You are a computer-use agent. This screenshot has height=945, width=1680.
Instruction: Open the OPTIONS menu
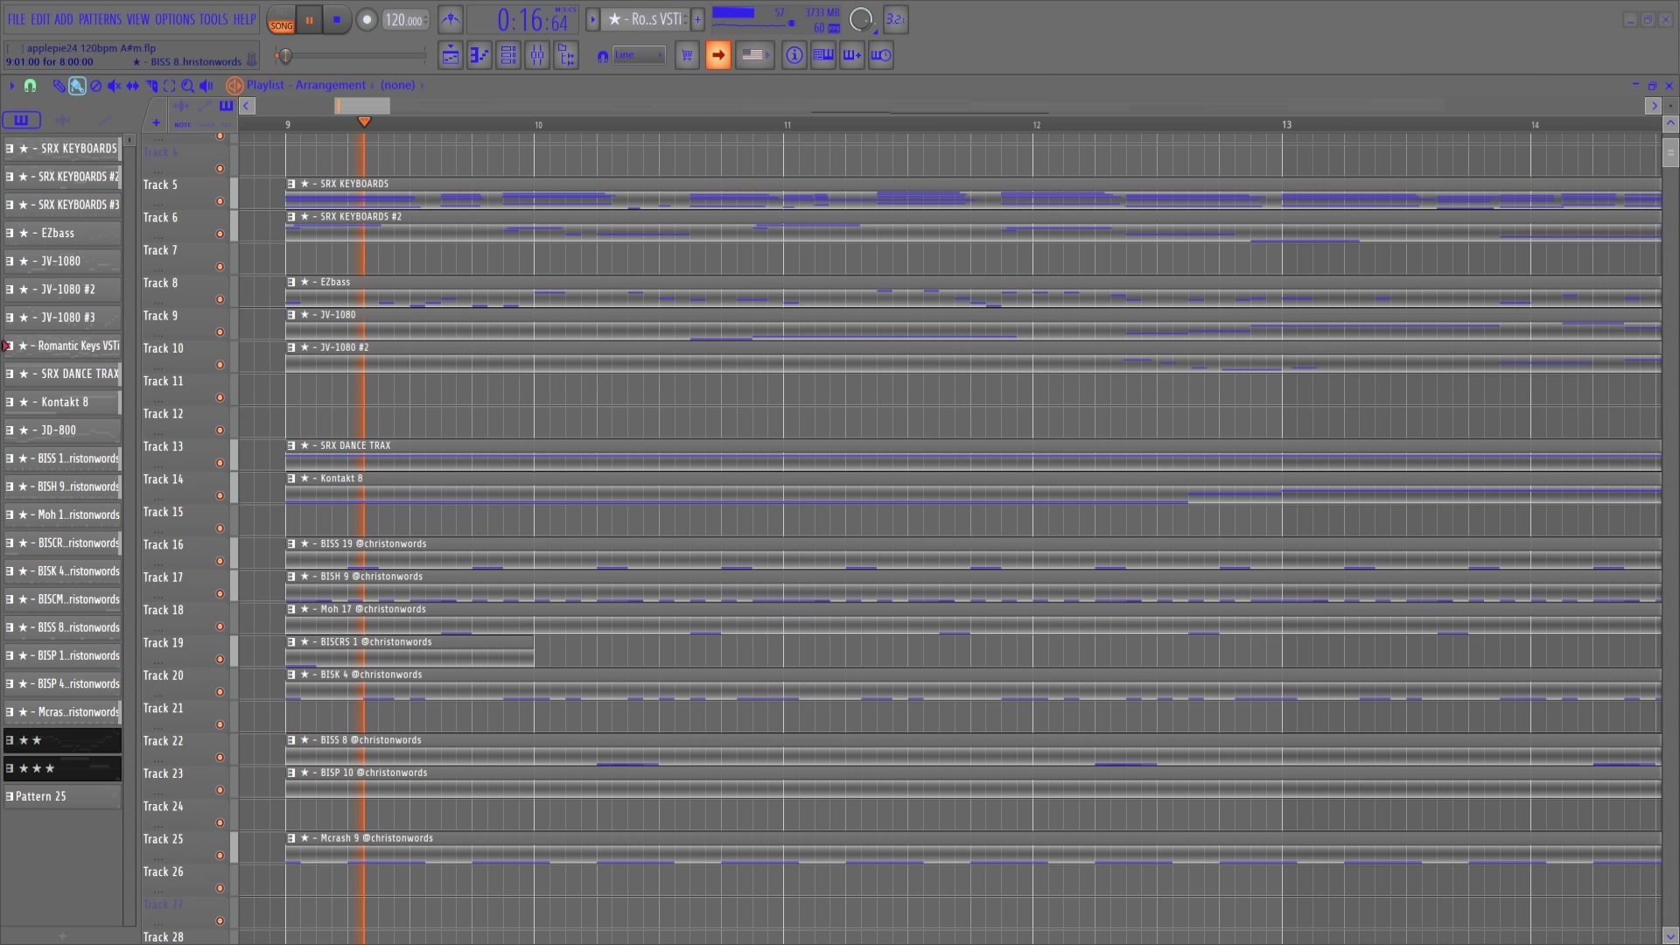point(175,19)
